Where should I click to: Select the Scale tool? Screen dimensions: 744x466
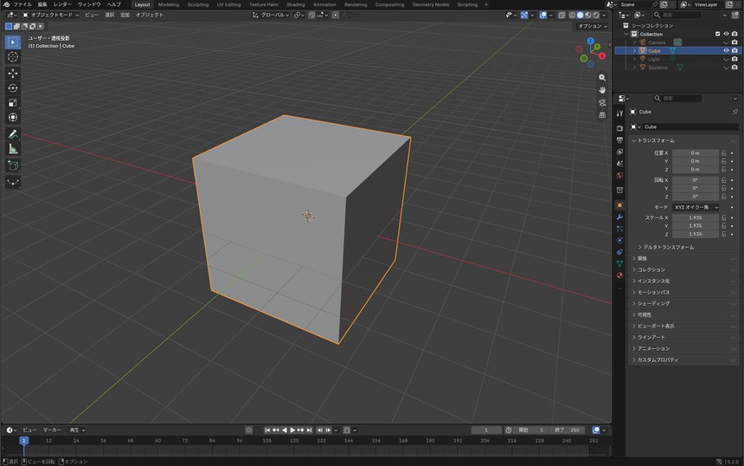point(13,102)
